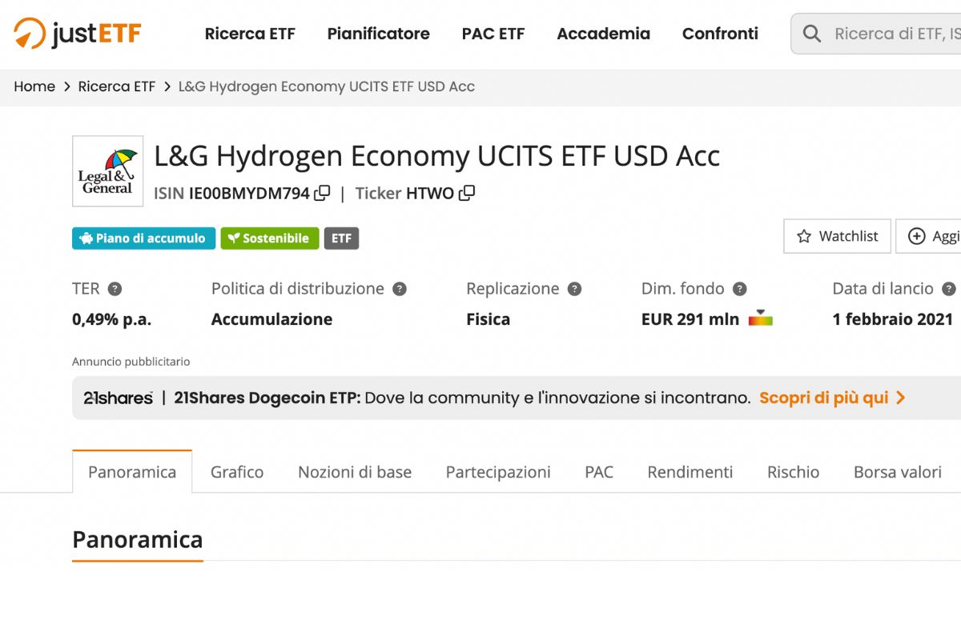The image size is (961, 640).
Task: Switch to the Partecipazioni tab
Action: 497,472
